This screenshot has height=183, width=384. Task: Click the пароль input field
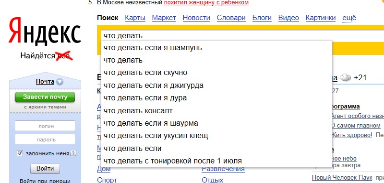click(45, 140)
